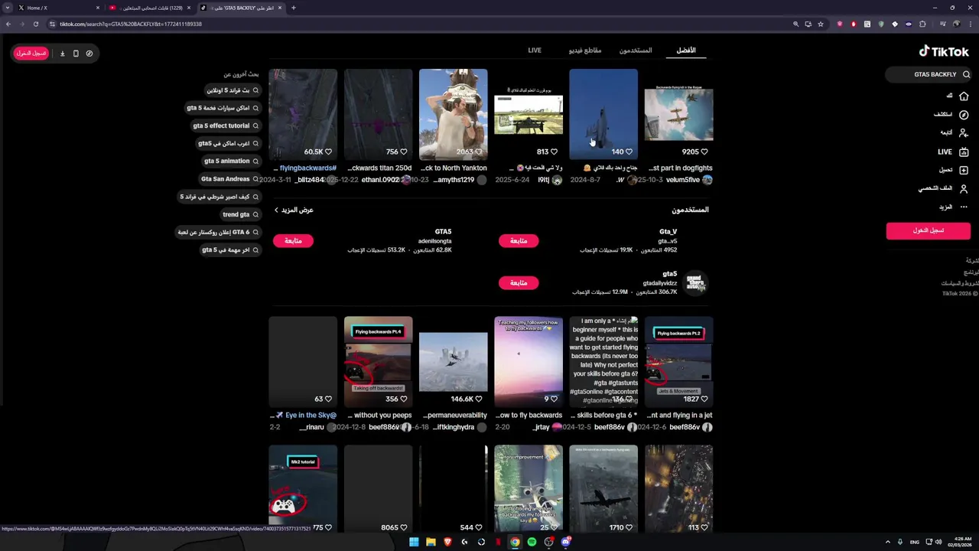The image size is (979, 551).
Task: Switch to the YouTube browser tab
Action: 150,8
